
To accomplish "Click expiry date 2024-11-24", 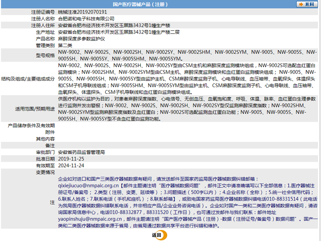I will pyautogui.click(x=71, y=166).
